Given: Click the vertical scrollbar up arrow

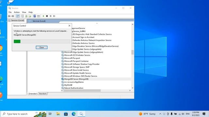Looking at the screenshot, I should click(133, 24).
